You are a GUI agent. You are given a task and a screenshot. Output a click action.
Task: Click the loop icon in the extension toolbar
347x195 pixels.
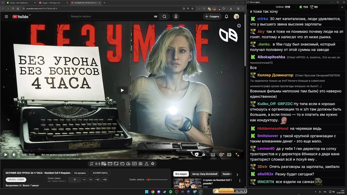pyautogui.click(x=92, y=164)
